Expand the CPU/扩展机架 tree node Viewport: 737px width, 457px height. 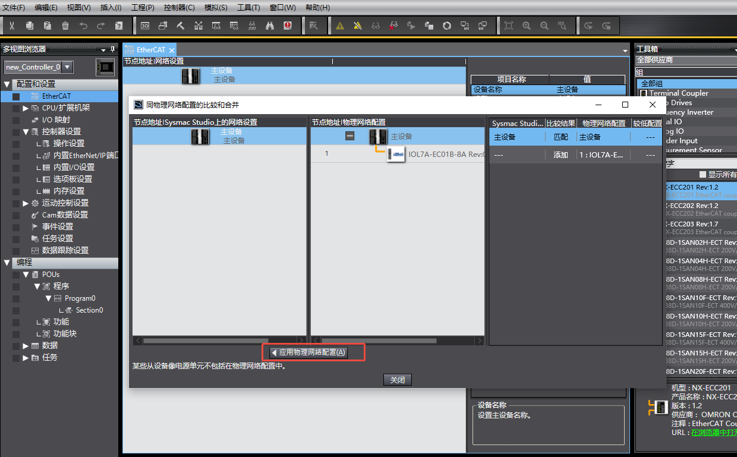(x=26, y=108)
